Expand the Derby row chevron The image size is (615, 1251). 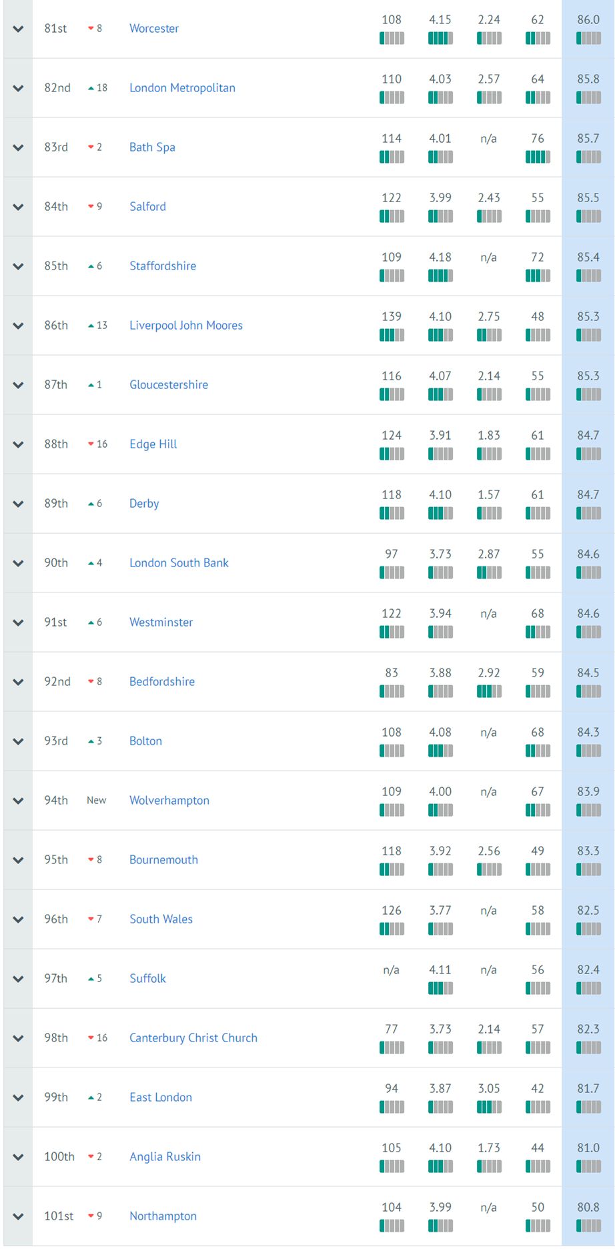[18, 504]
